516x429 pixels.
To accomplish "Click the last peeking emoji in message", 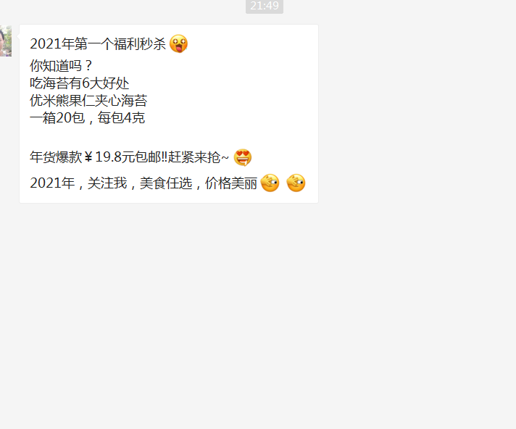I will 296,183.
